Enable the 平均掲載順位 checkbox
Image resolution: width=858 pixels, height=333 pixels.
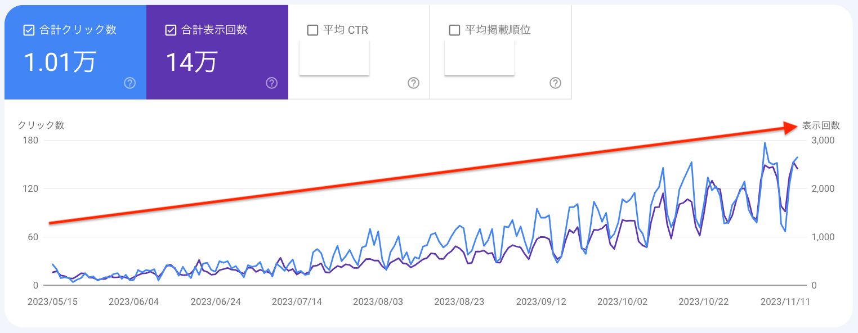[x=455, y=30]
